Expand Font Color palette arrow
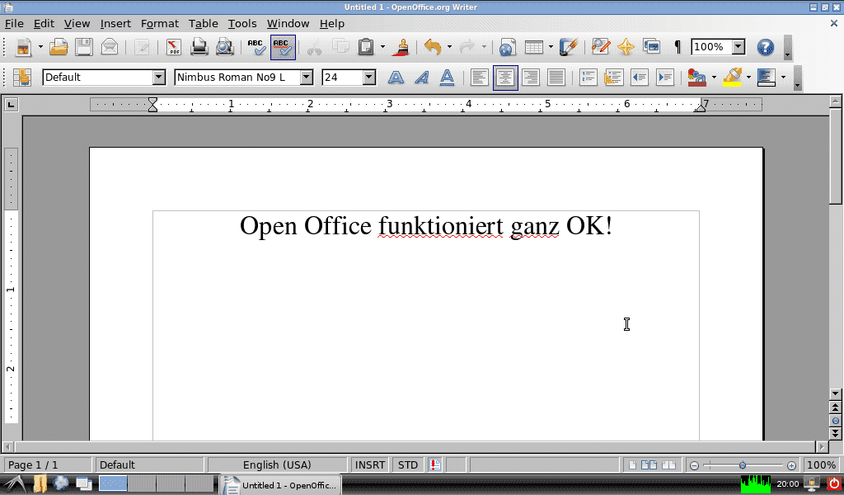The image size is (844, 495). pyautogui.click(x=715, y=78)
